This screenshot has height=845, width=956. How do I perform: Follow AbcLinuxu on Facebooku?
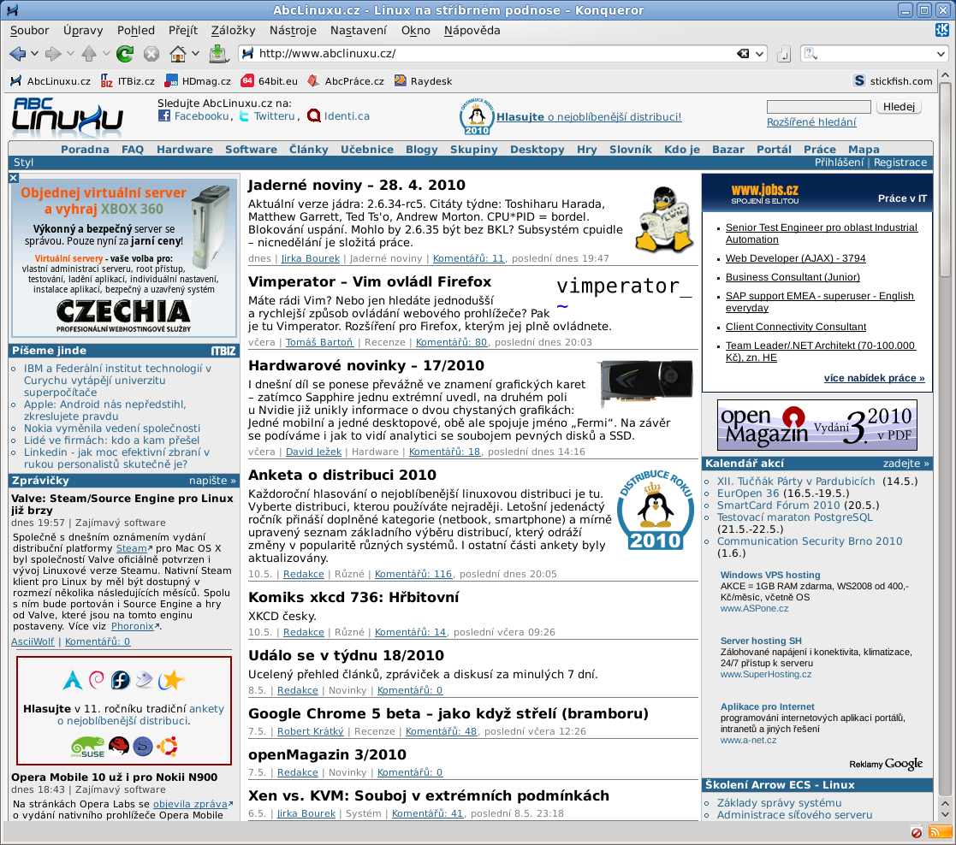pos(194,116)
